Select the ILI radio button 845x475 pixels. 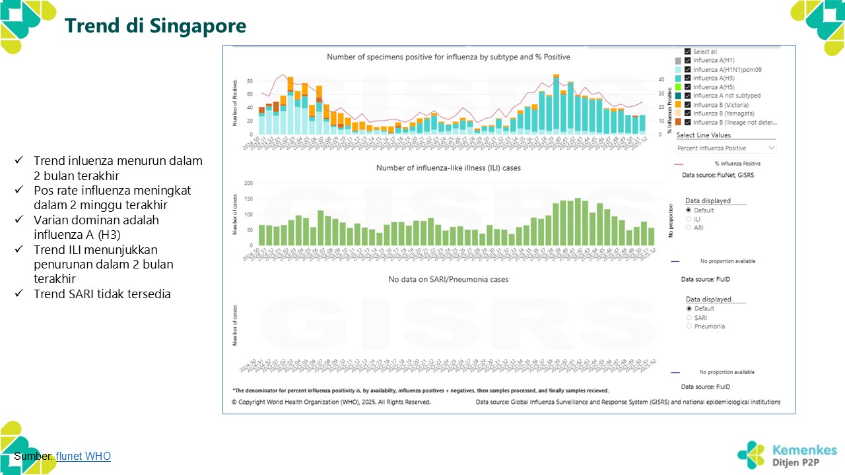point(689,219)
